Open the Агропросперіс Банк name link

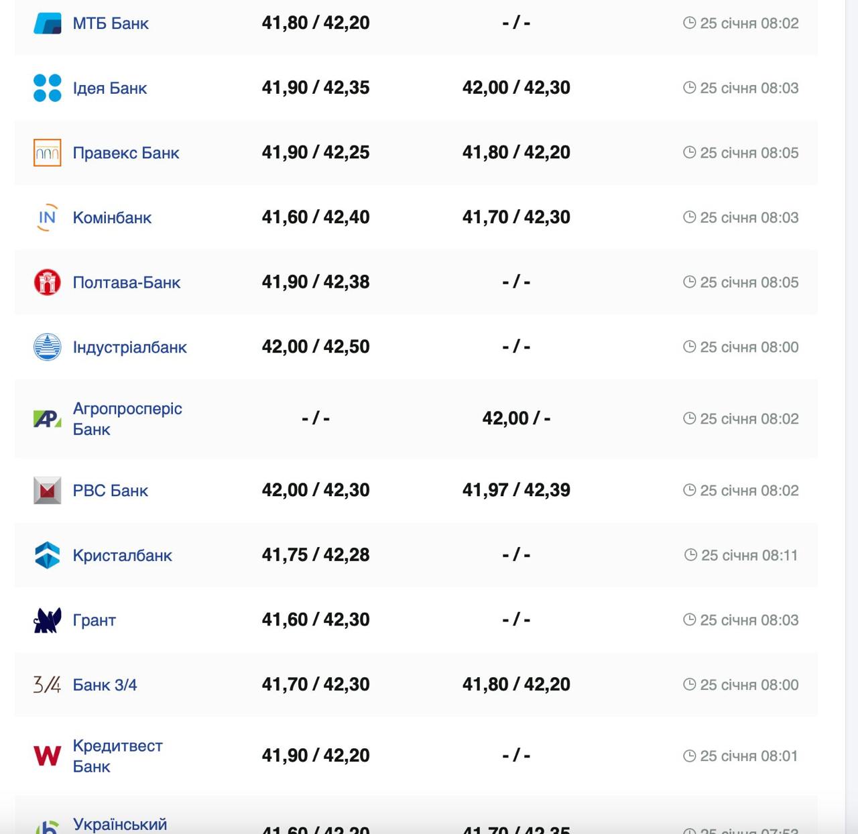click(x=127, y=418)
